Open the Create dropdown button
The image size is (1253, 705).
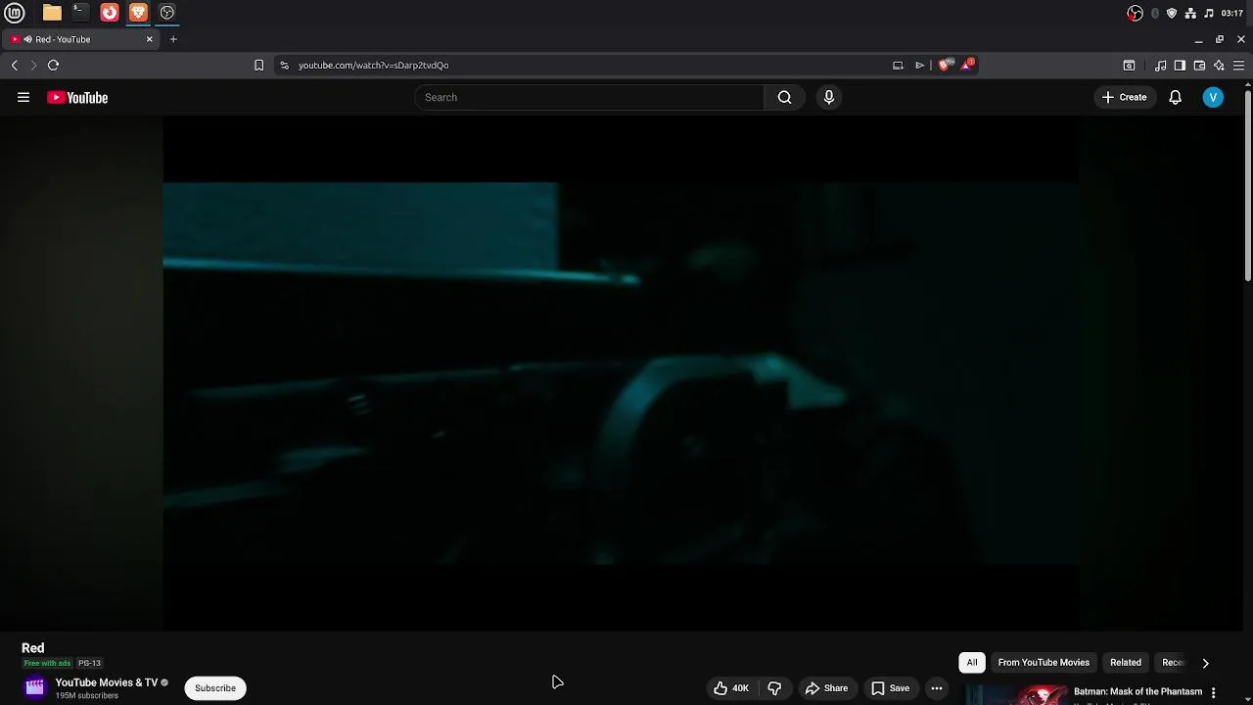1124,97
